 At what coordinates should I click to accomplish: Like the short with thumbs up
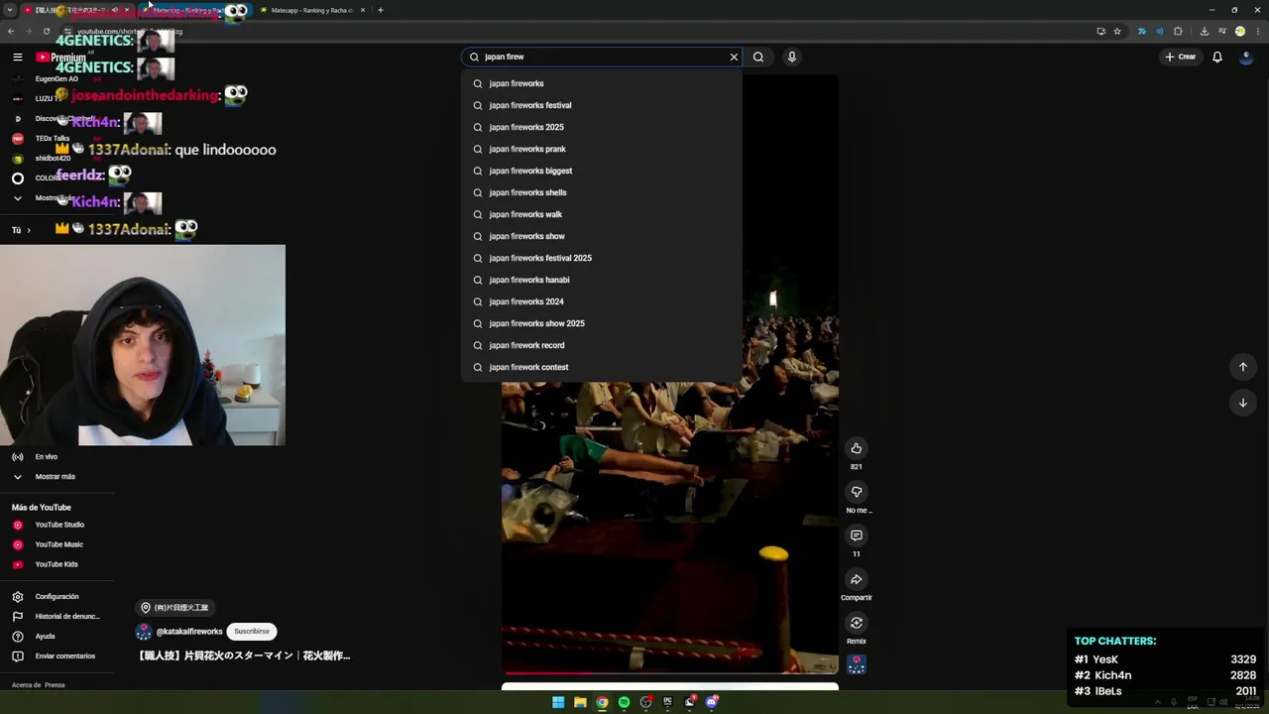click(857, 448)
